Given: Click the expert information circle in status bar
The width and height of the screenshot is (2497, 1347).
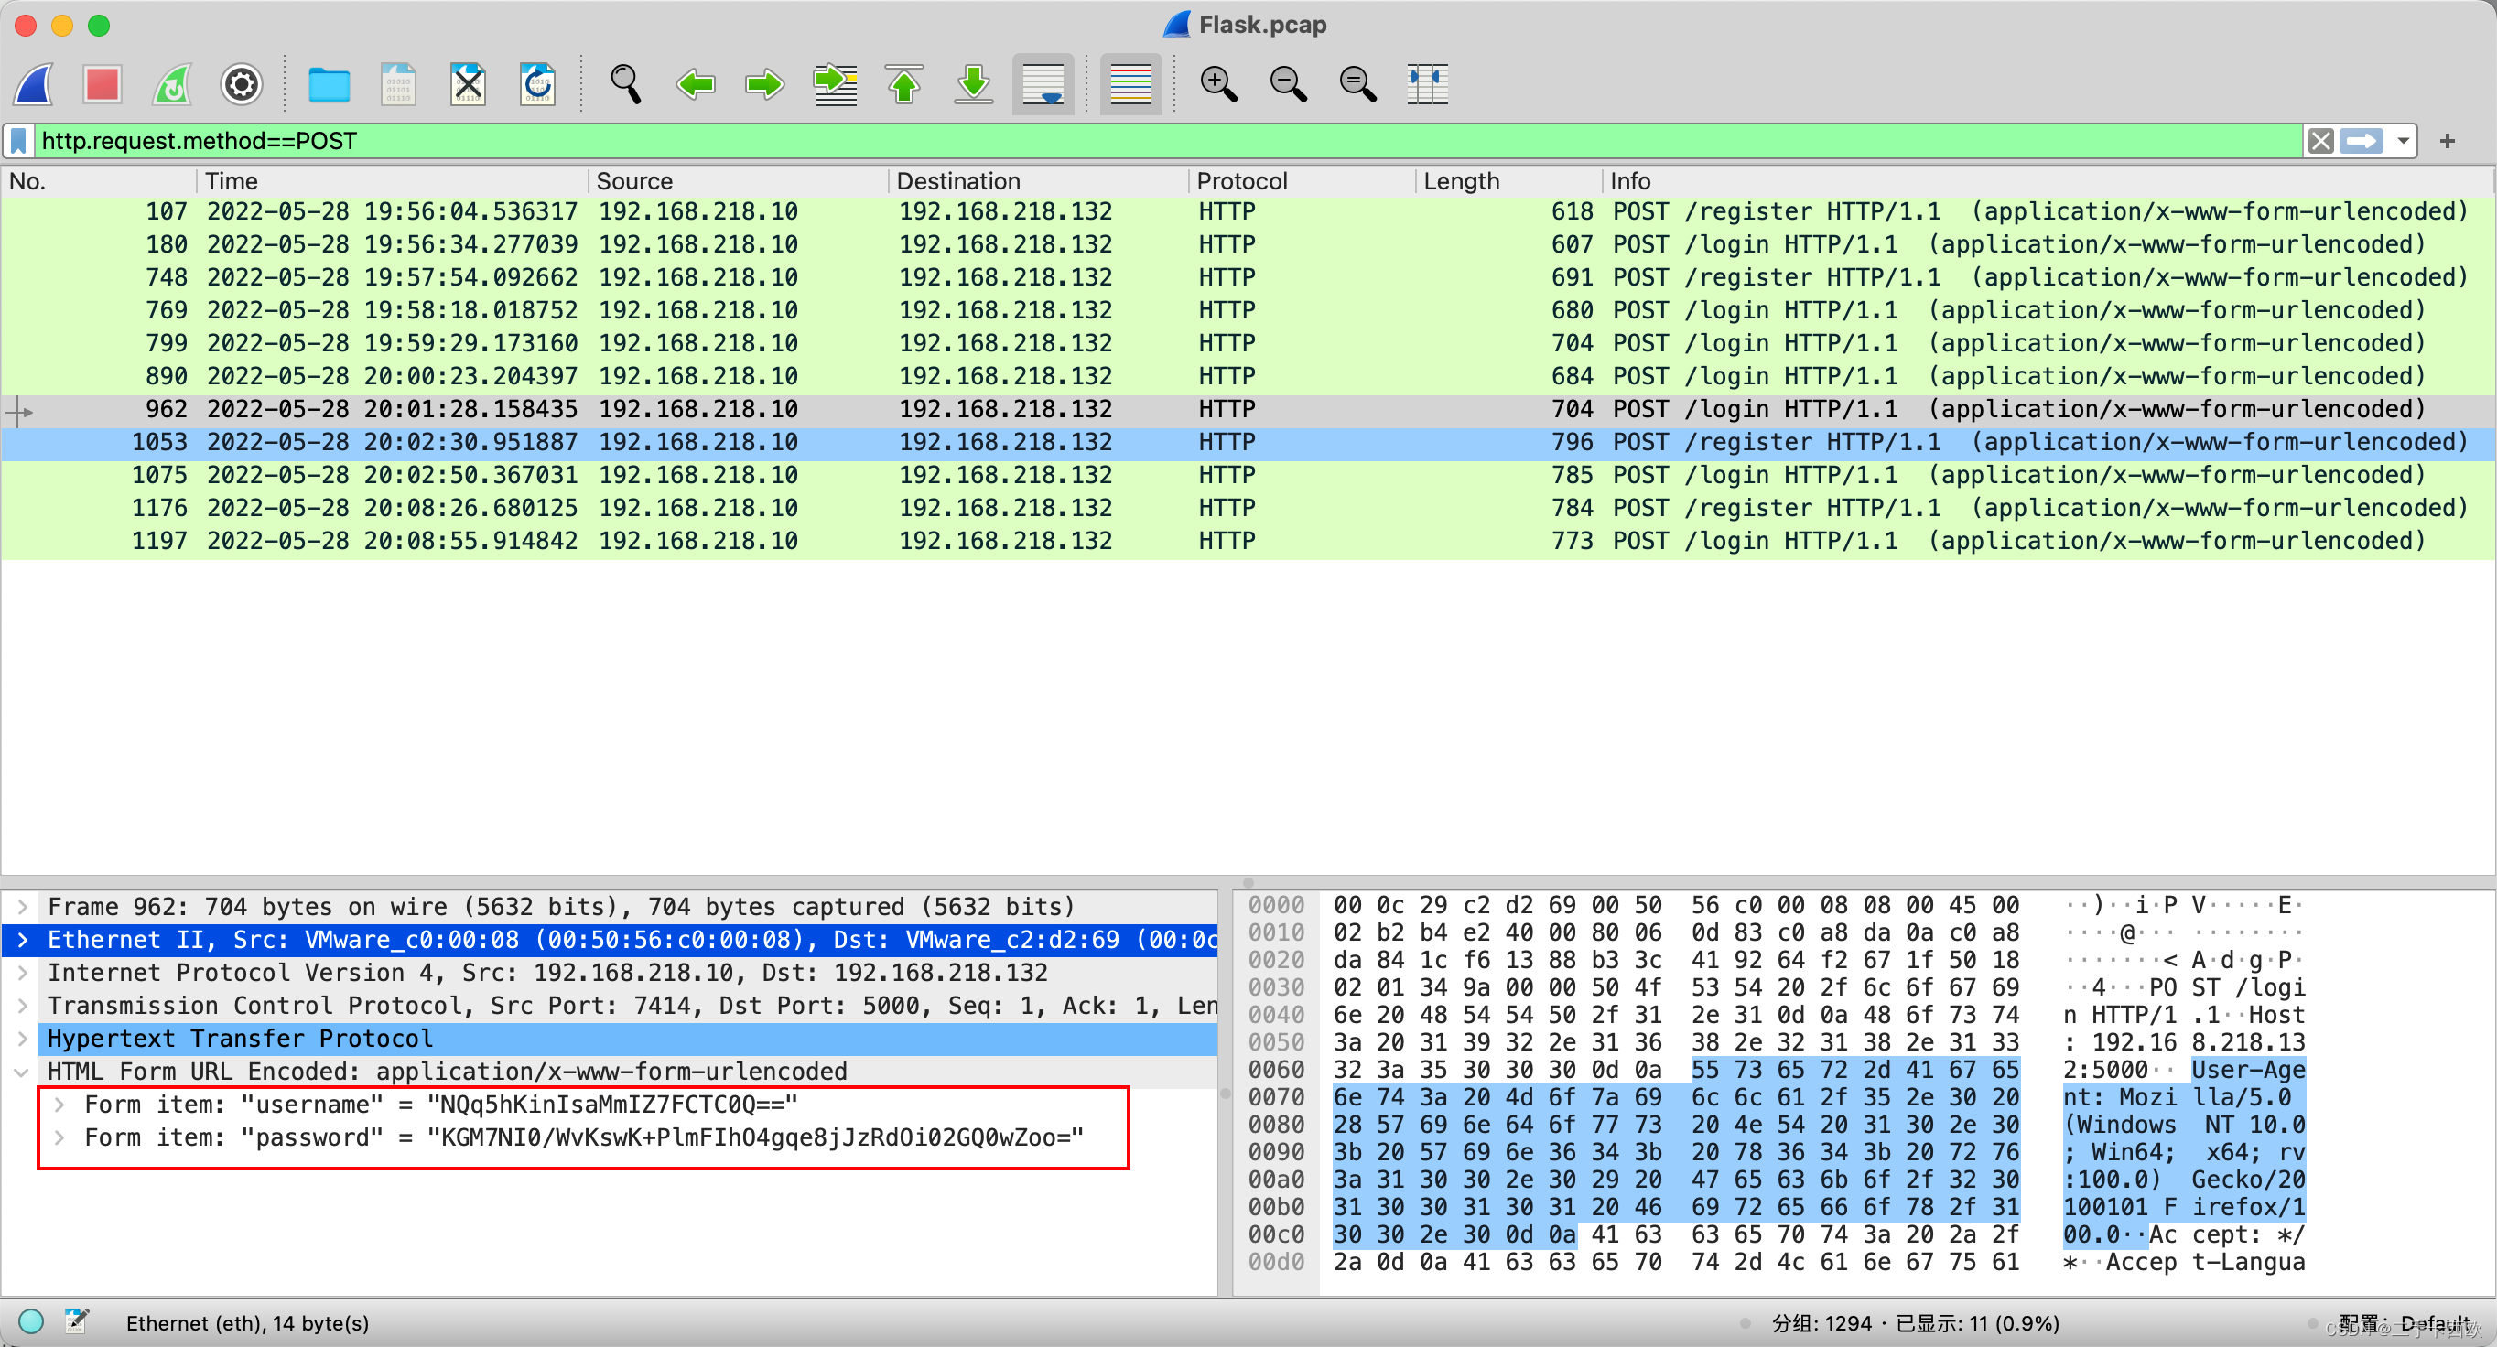Looking at the screenshot, I should coord(31,1321).
